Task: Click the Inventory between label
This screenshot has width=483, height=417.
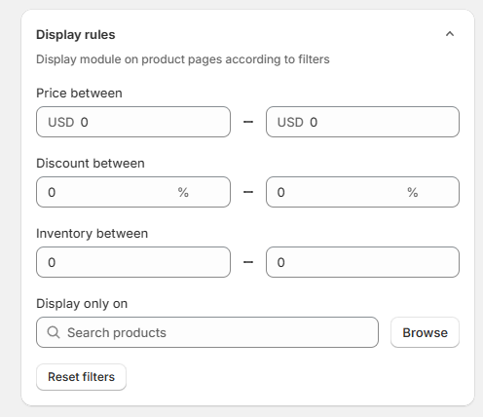Action: coord(92,234)
